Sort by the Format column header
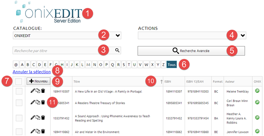 [218, 81]
